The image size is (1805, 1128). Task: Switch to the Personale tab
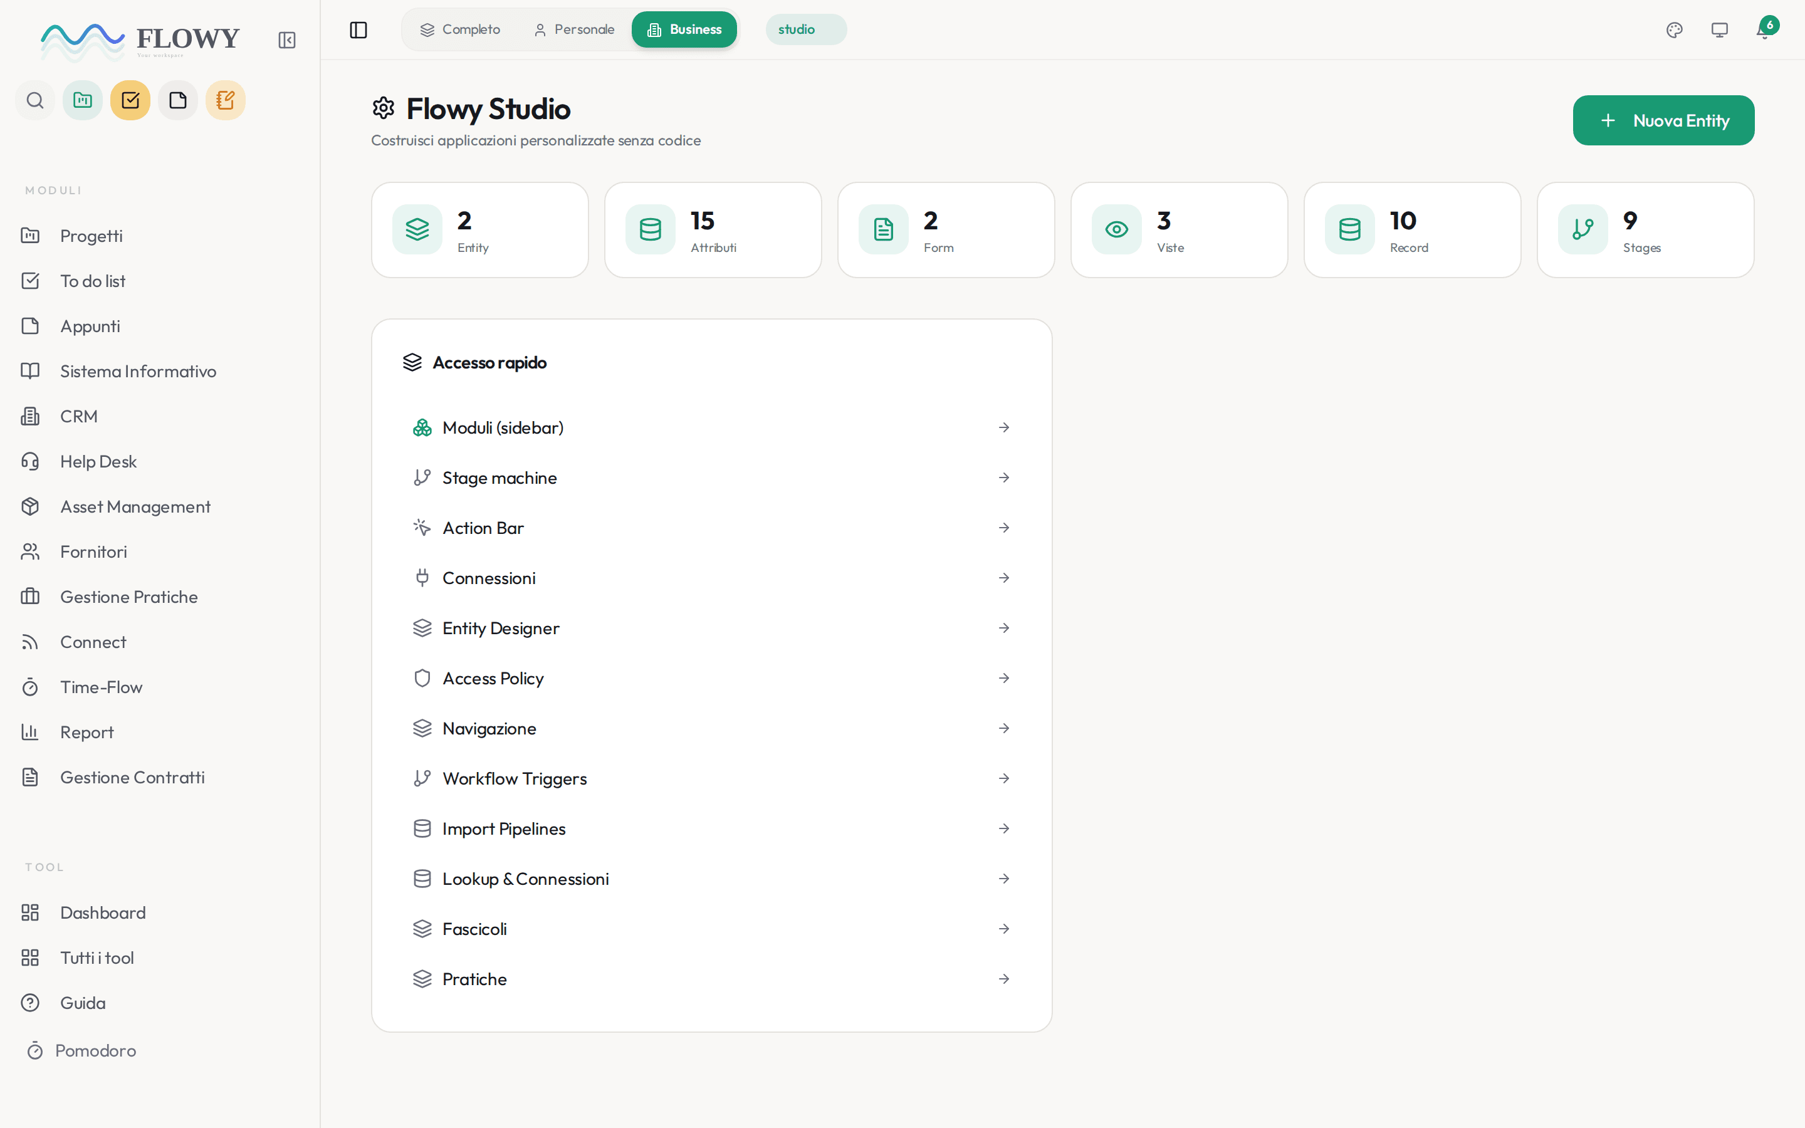click(574, 30)
